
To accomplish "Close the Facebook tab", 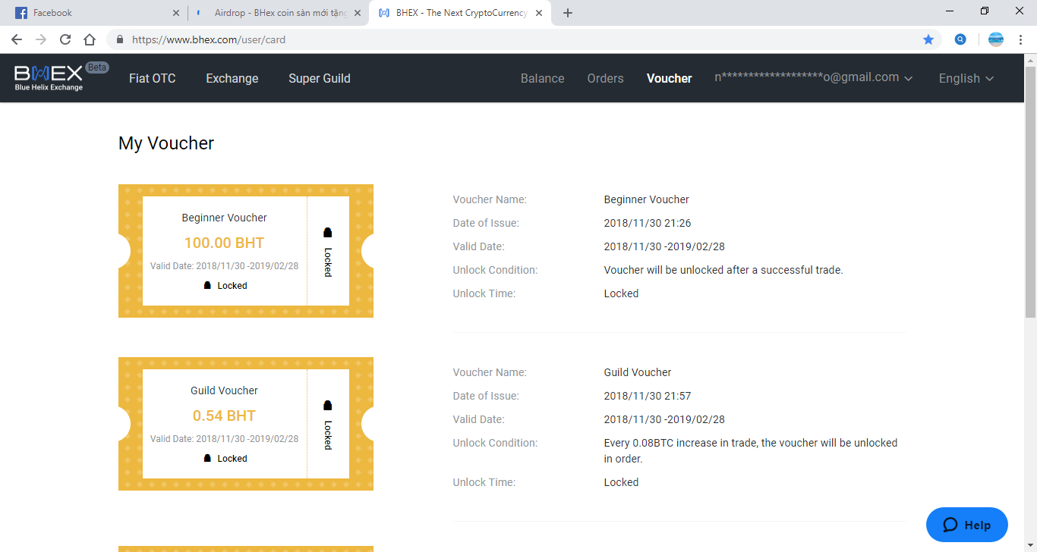I will 176,13.
